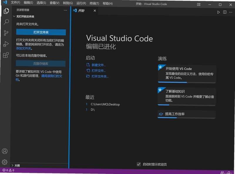
Task: Open recent C:\Users\MQ\Desktop
Action: pos(105,104)
